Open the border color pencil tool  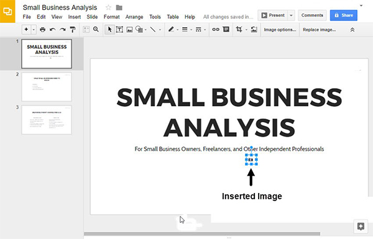point(171,29)
